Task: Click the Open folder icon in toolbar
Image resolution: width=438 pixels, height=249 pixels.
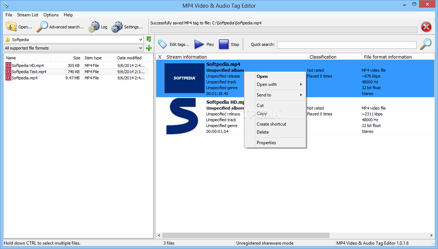Action: 11,27
